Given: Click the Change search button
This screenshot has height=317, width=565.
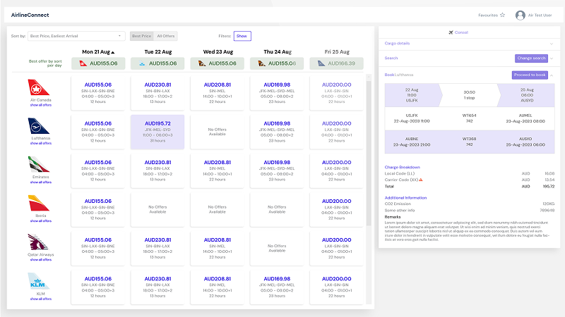Looking at the screenshot, I should tap(531, 58).
